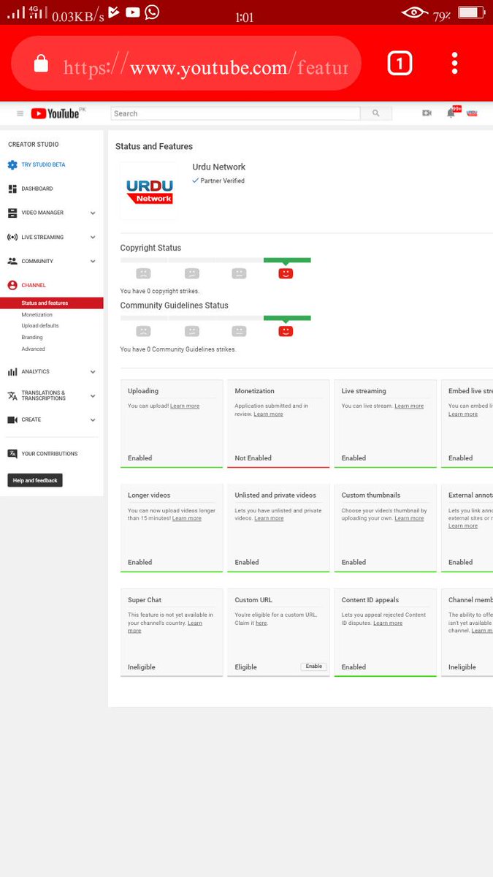Expand Translations & Transcriptions section
493x877 pixels.
coord(93,396)
